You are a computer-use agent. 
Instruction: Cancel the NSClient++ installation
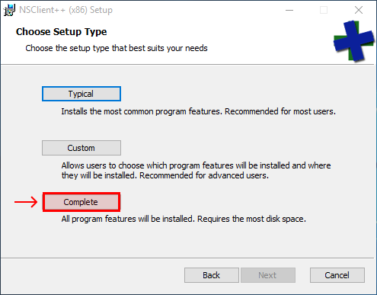tap(337, 275)
